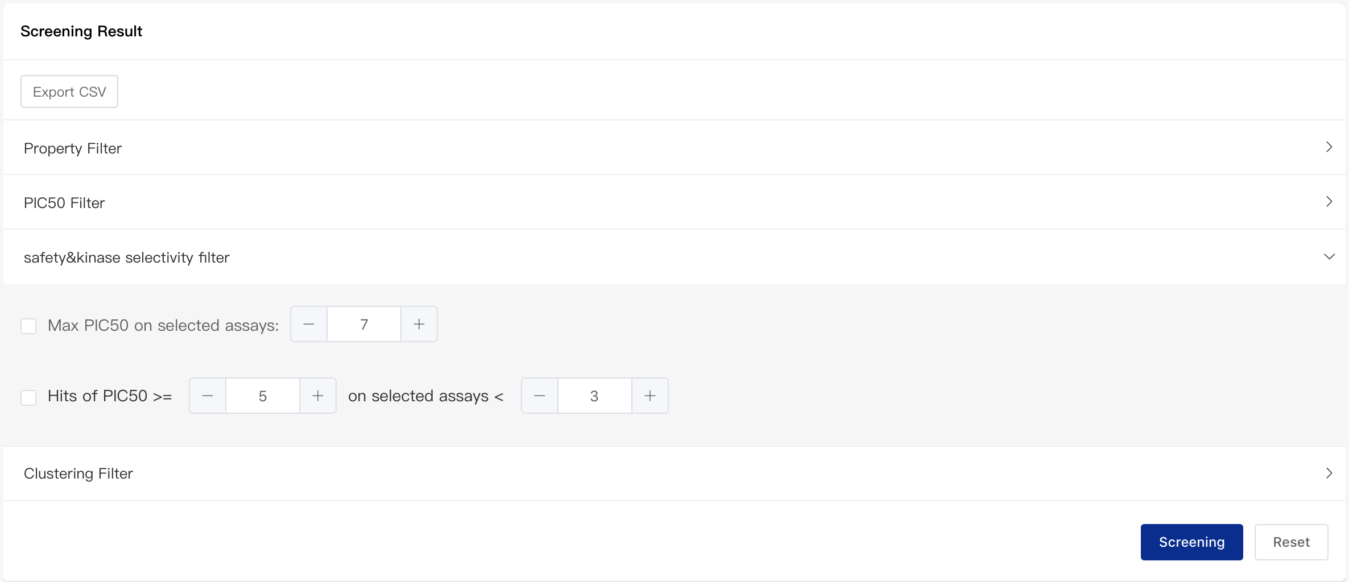The height and width of the screenshot is (582, 1349).
Task: Click minus icon for Hits of PIC50 threshold
Action: point(208,396)
